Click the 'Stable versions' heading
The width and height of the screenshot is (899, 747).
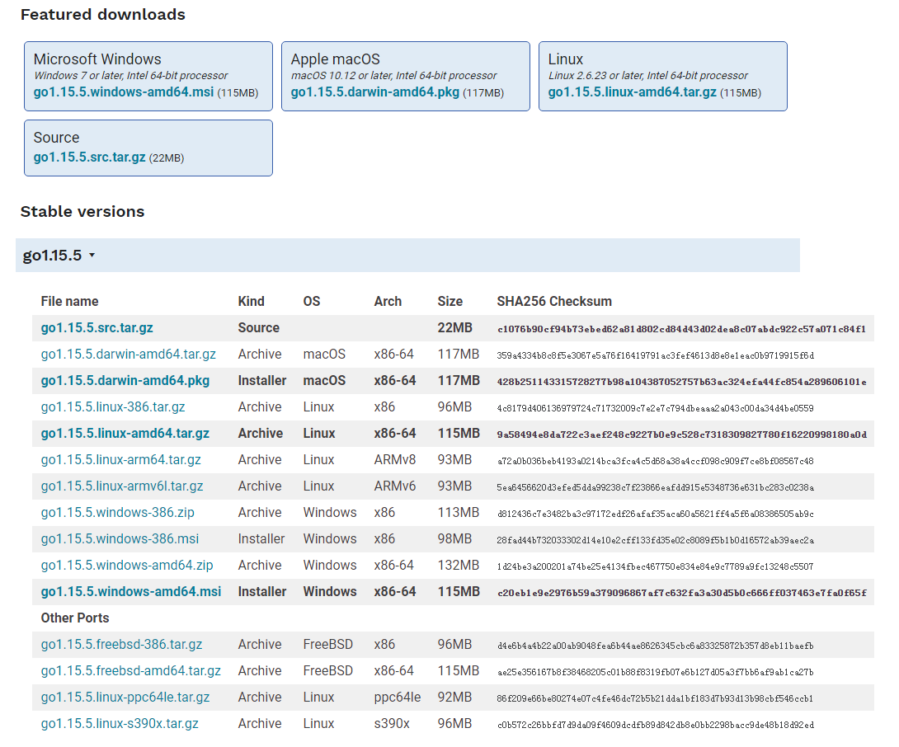[82, 212]
